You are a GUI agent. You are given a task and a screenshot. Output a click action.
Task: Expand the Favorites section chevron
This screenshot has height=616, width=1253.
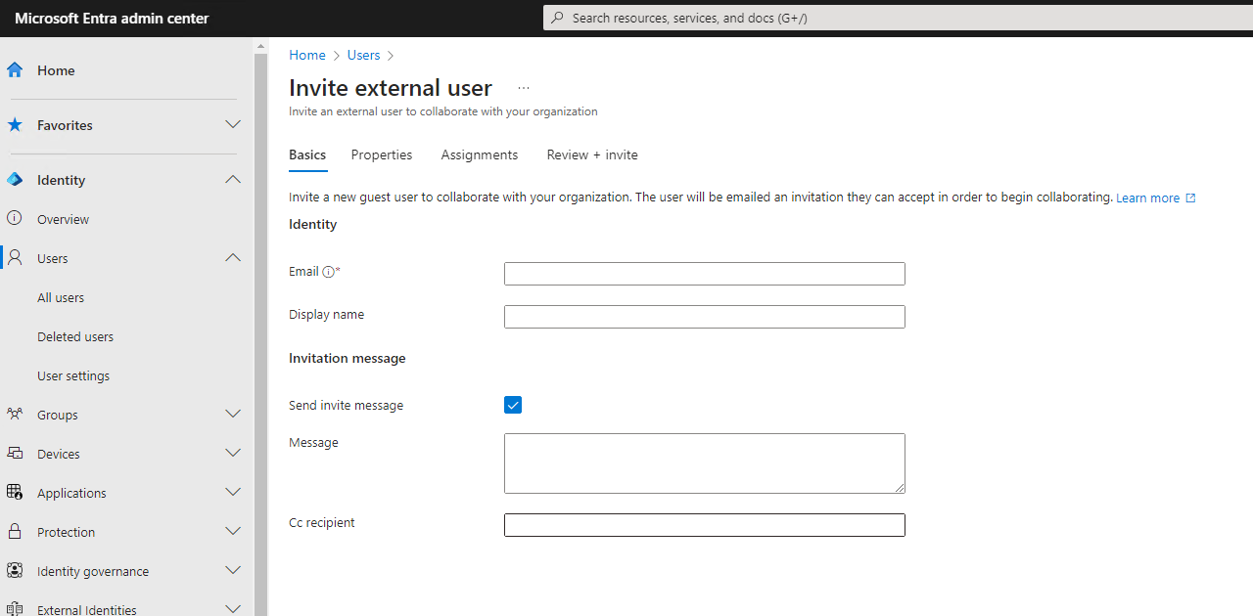click(233, 125)
